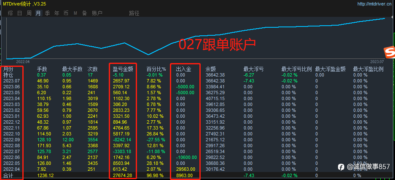Select the 2023.06 month row
The height and width of the screenshot is (180, 395).
[x=11, y=87]
